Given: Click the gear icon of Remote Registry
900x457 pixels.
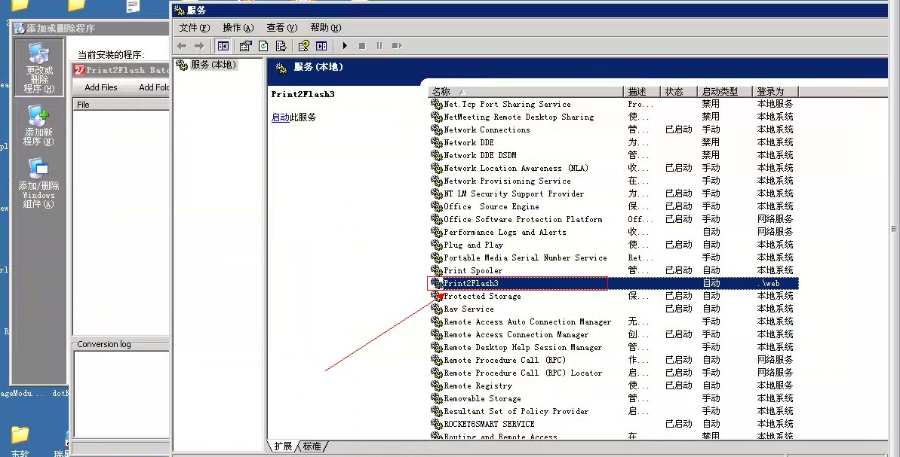Looking at the screenshot, I should click(x=437, y=386).
